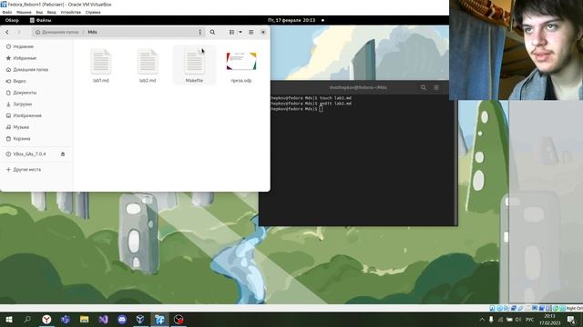
Task: Eject the VBox_GAs_7.0.4 disc
Action: pyautogui.click(x=63, y=154)
